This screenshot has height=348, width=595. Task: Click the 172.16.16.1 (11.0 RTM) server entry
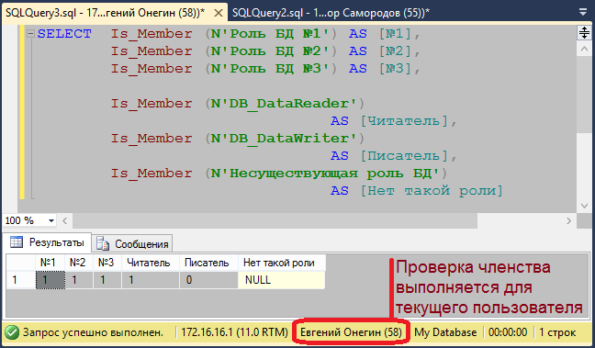[234, 332]
